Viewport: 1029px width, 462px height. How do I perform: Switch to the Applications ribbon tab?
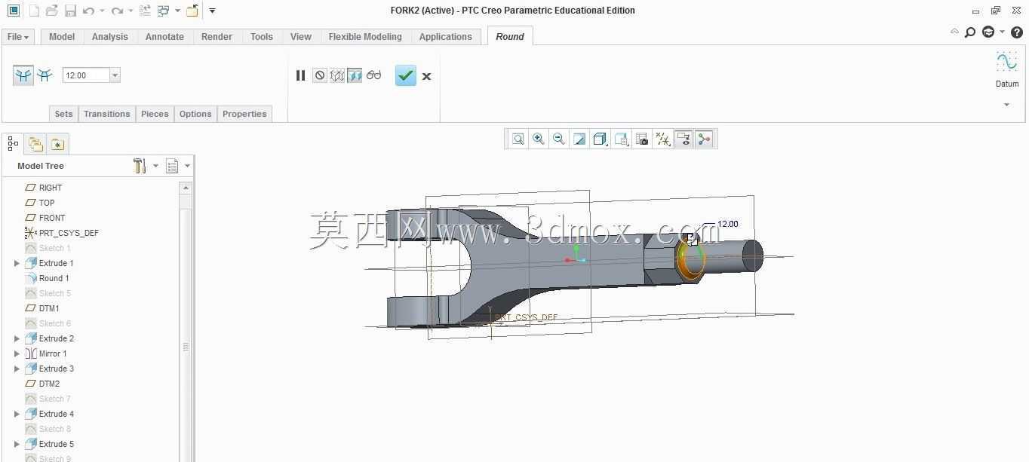tap(446, 36)
